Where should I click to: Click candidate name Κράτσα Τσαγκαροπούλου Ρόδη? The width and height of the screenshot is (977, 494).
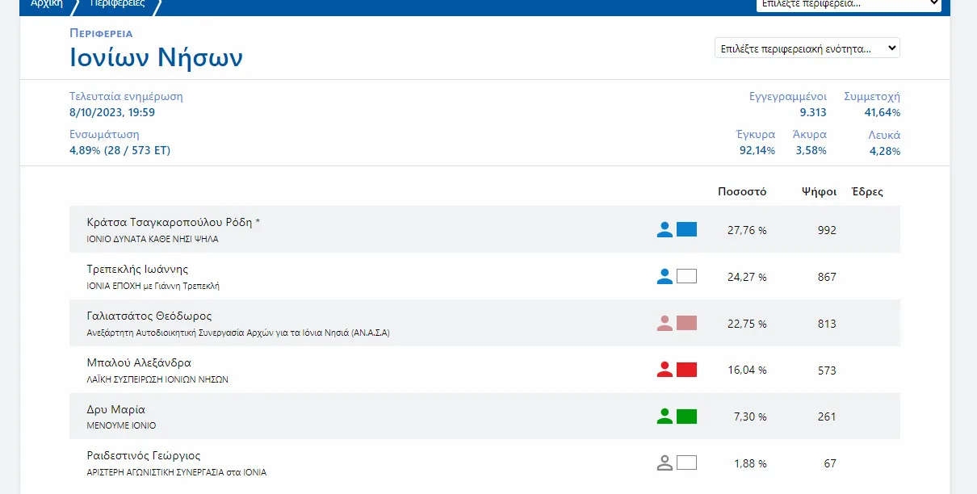coord(173,222)
